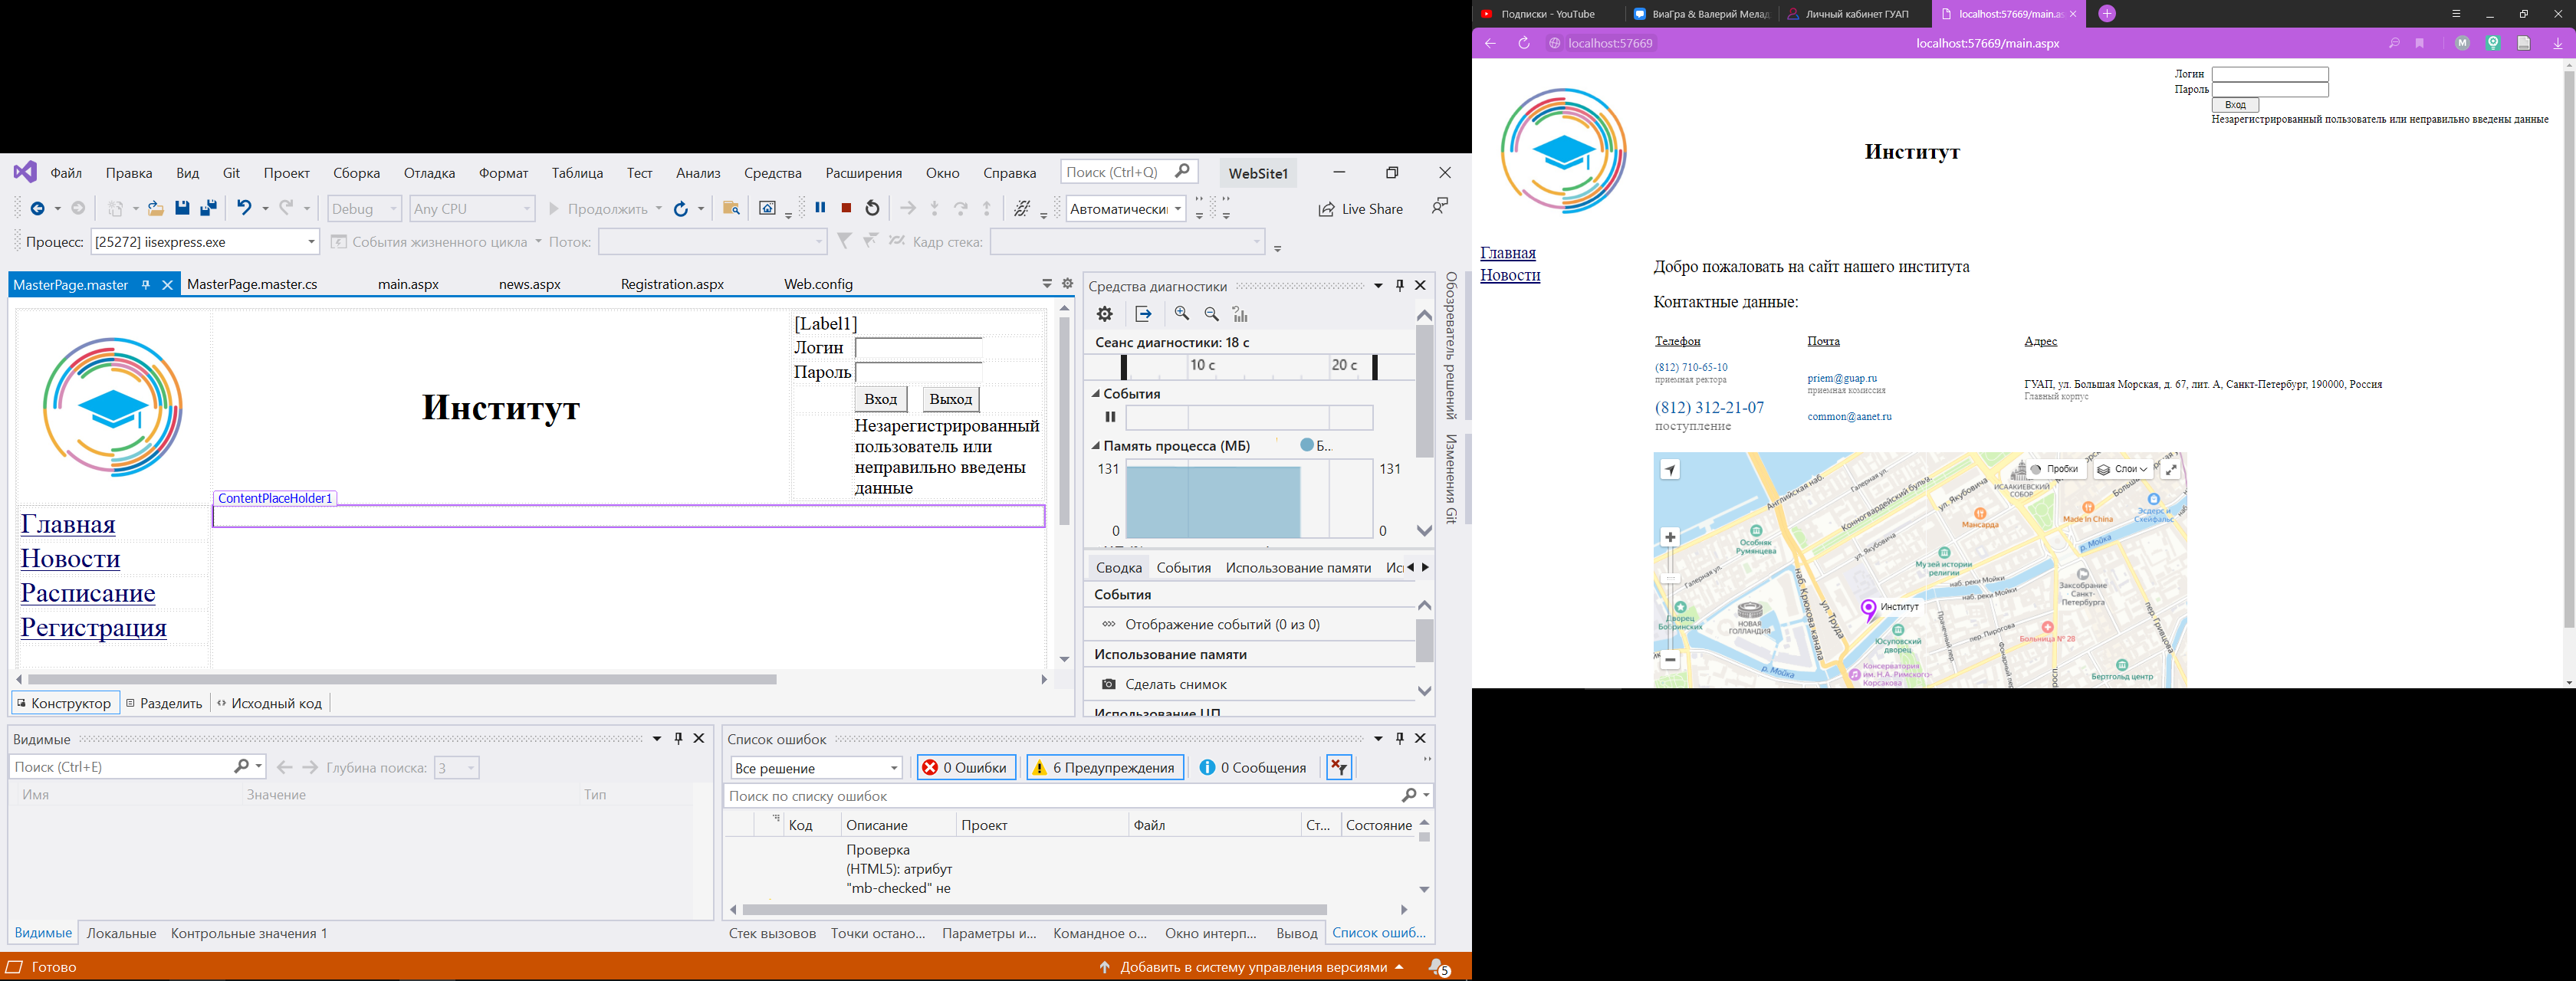Open the Any CPU platform dropdown

(472, 208)
